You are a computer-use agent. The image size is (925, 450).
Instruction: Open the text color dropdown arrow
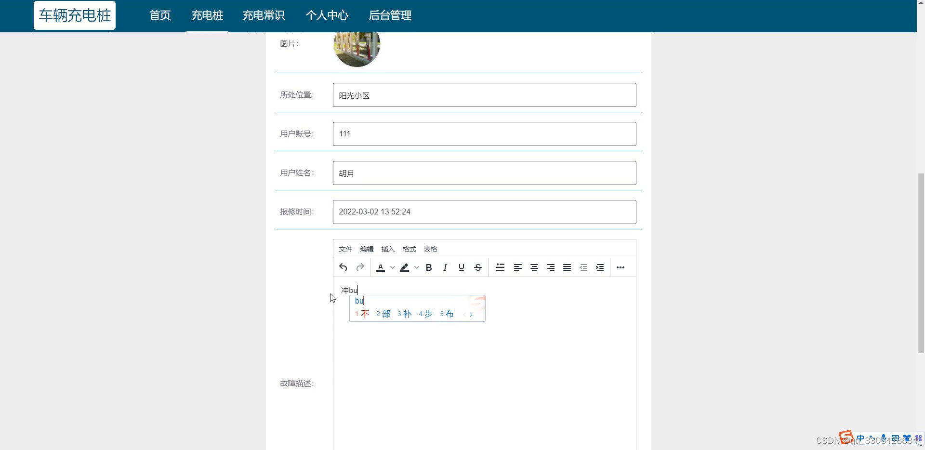click(393, 267)
